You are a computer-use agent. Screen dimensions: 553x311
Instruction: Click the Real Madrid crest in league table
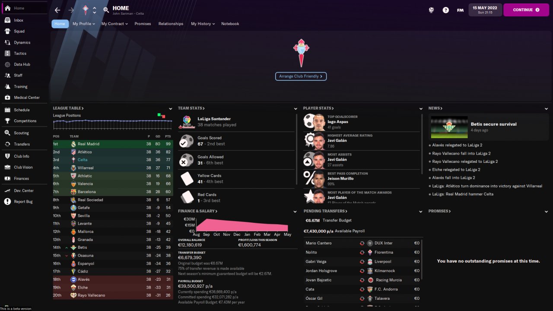[73, 144]
